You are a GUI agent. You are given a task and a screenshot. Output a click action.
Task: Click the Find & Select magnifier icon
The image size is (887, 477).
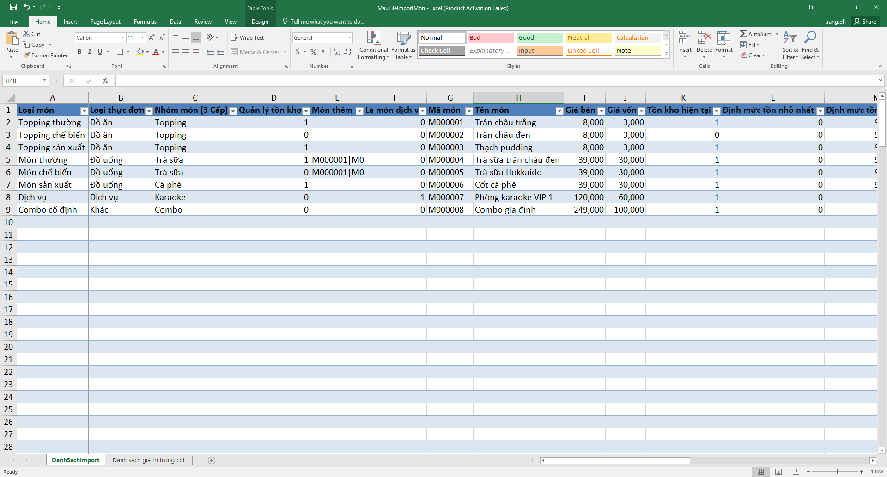[810, 37]
